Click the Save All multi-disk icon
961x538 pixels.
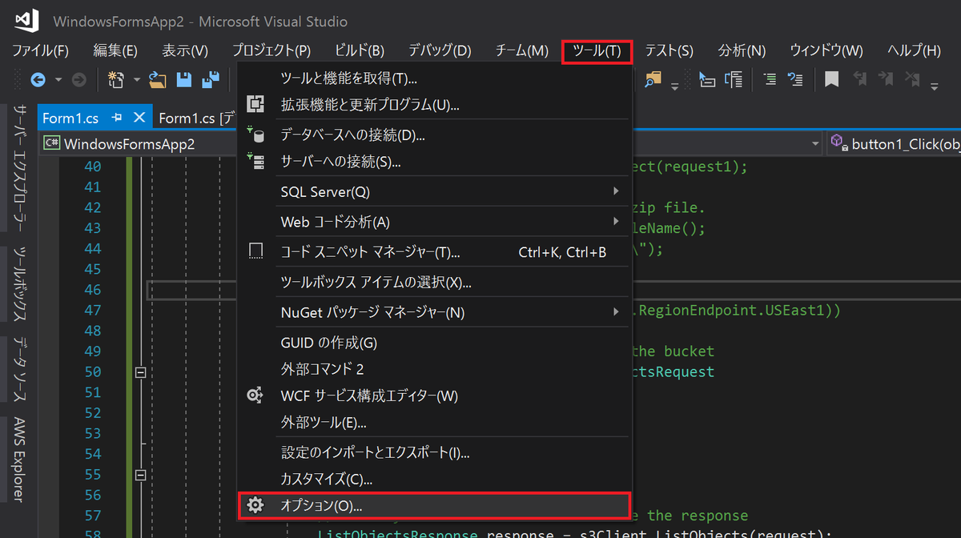tap(210, 79)
